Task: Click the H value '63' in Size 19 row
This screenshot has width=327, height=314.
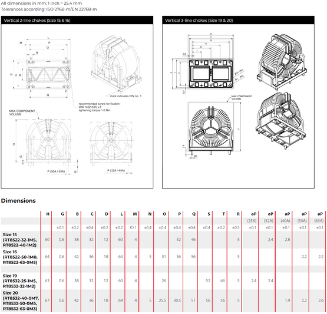Action: pyautogui.click(x=47, y=280)
